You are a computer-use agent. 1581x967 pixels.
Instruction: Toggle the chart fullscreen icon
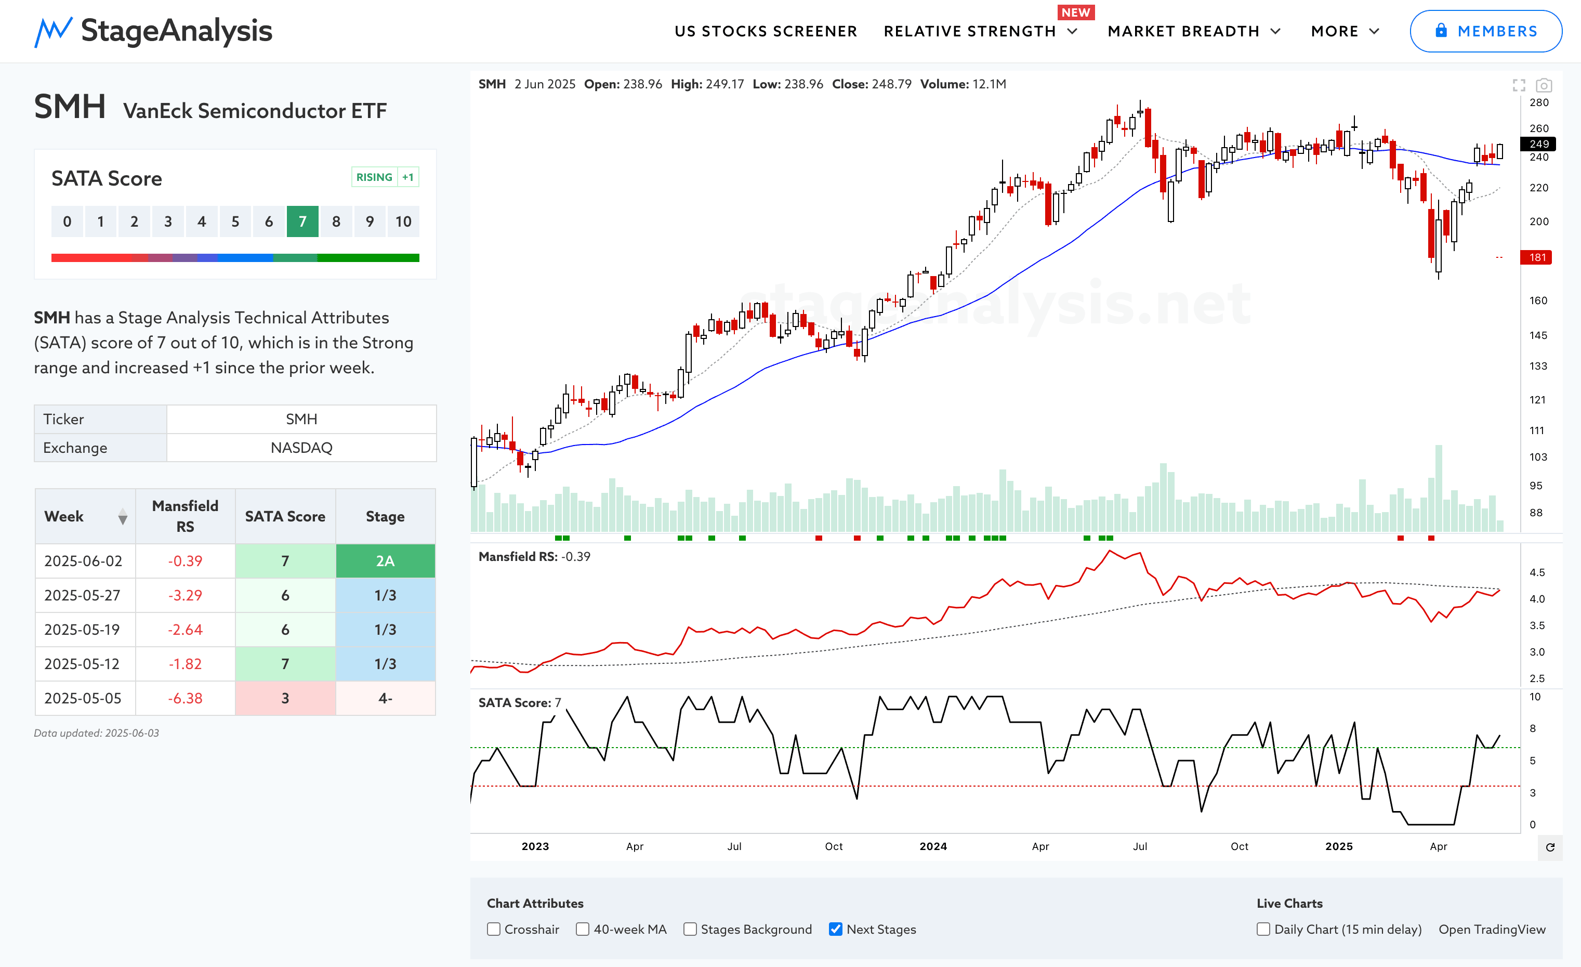[x=1518, y=85]
